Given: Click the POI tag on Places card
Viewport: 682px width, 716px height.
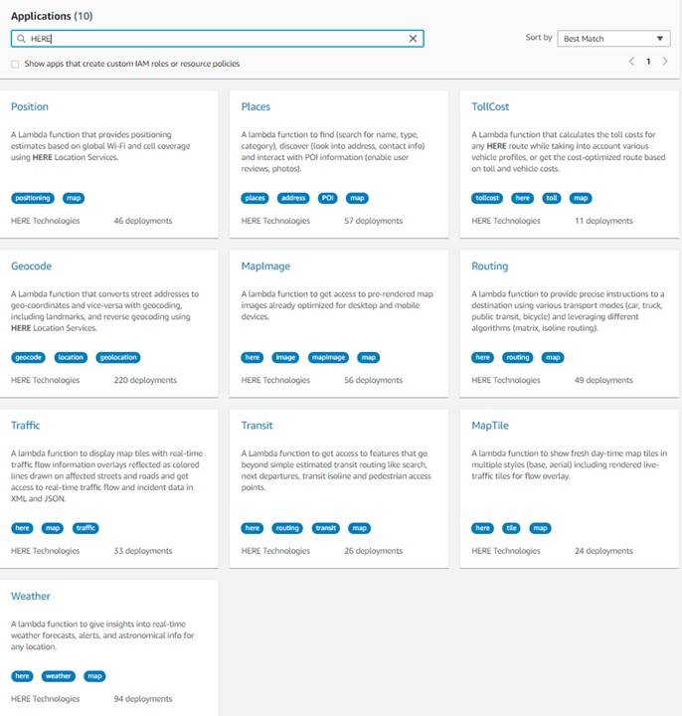Looking at the screenshot, I should [x=328, y=198].
